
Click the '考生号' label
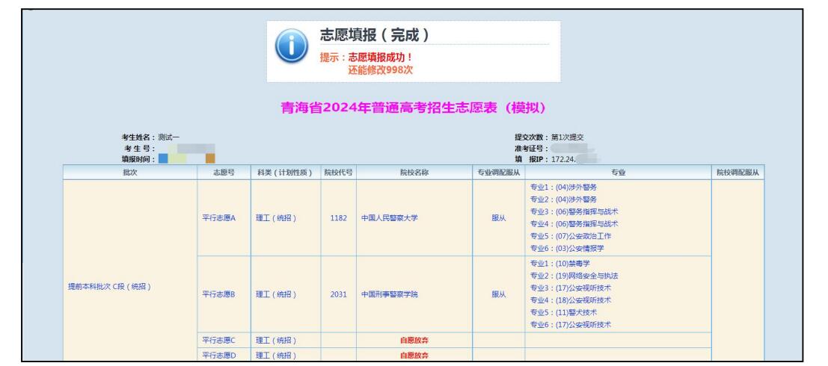tap(140, 148)
